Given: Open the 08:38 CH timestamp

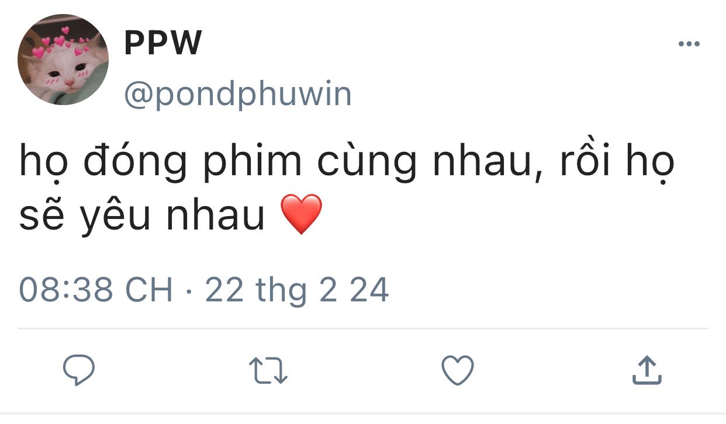Looking at the screenshot, I should (96, 290).
